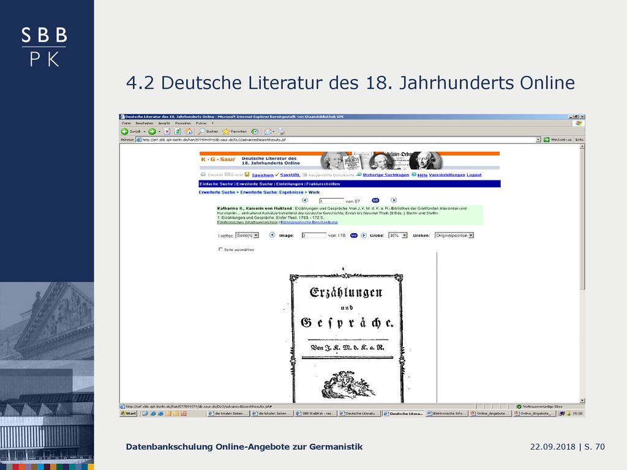Viewport: 627px width, 470px height.
Task: Click the GO button beside 'von 178'
Action: (x=354, y=236)
